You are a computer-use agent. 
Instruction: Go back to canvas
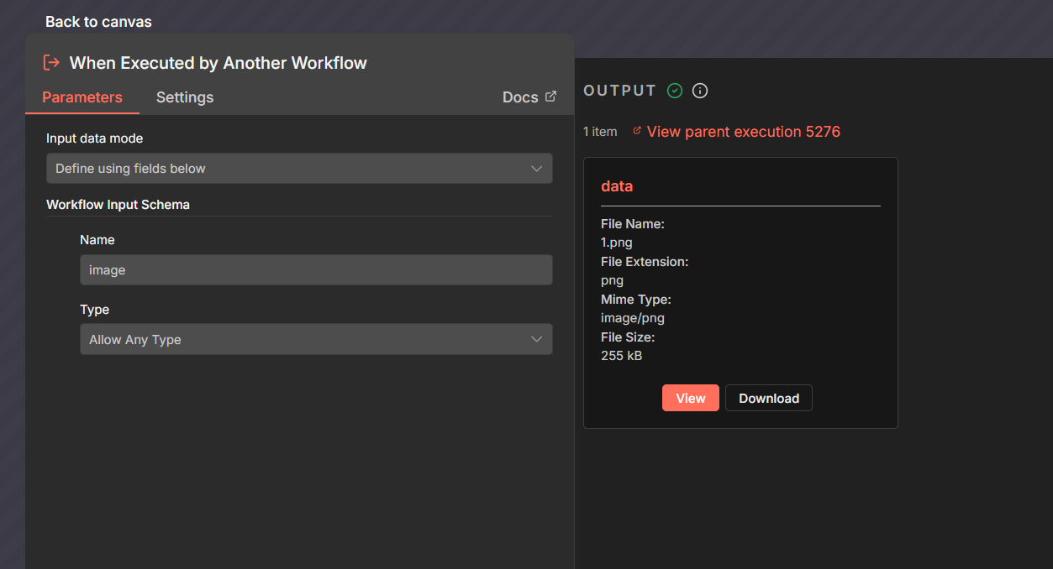(98, 22)
